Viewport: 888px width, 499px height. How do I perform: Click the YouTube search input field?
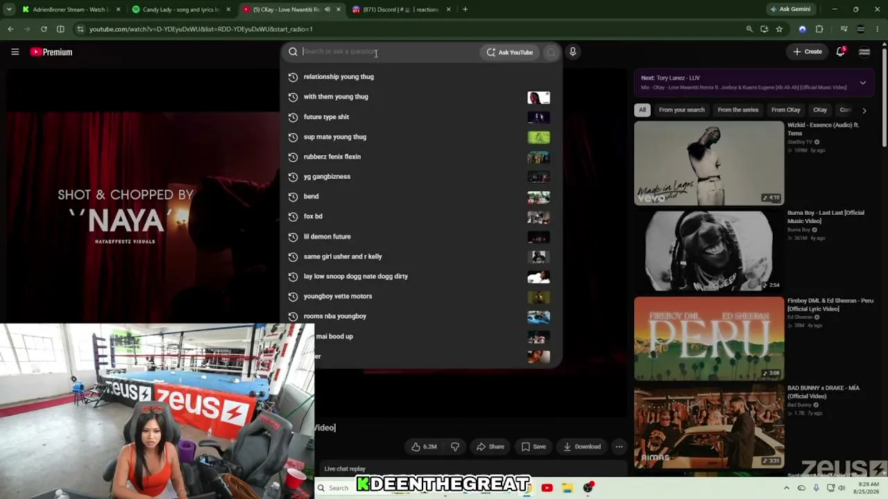pyautogui.click(x=389, y=52)
